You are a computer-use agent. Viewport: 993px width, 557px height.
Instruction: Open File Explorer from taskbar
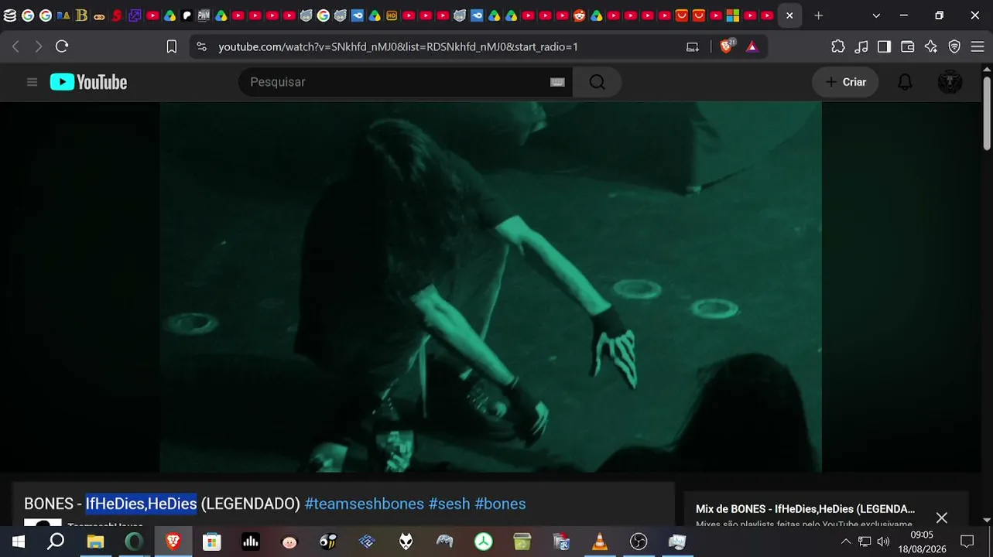coord(95,542)
